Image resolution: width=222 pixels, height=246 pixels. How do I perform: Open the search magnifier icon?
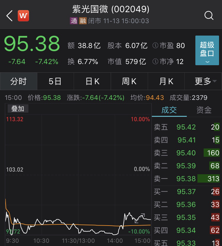(209, 15)
